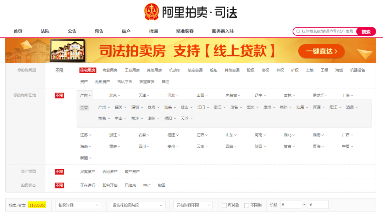Expand the 浙江 province dropdown

115,135
